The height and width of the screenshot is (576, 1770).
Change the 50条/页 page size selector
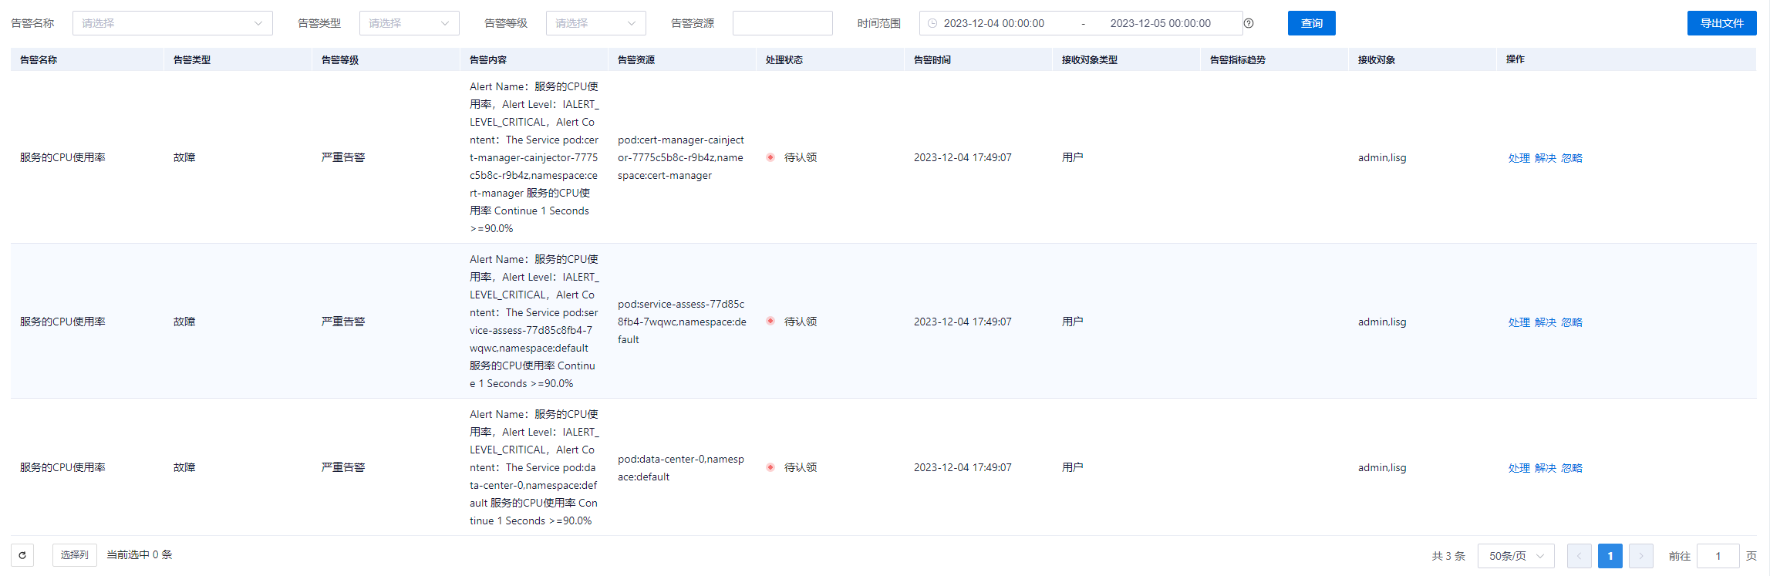pos(1515,556)
